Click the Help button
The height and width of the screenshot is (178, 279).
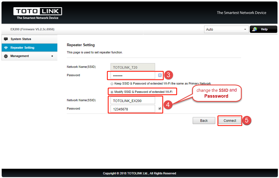point(263,29)
